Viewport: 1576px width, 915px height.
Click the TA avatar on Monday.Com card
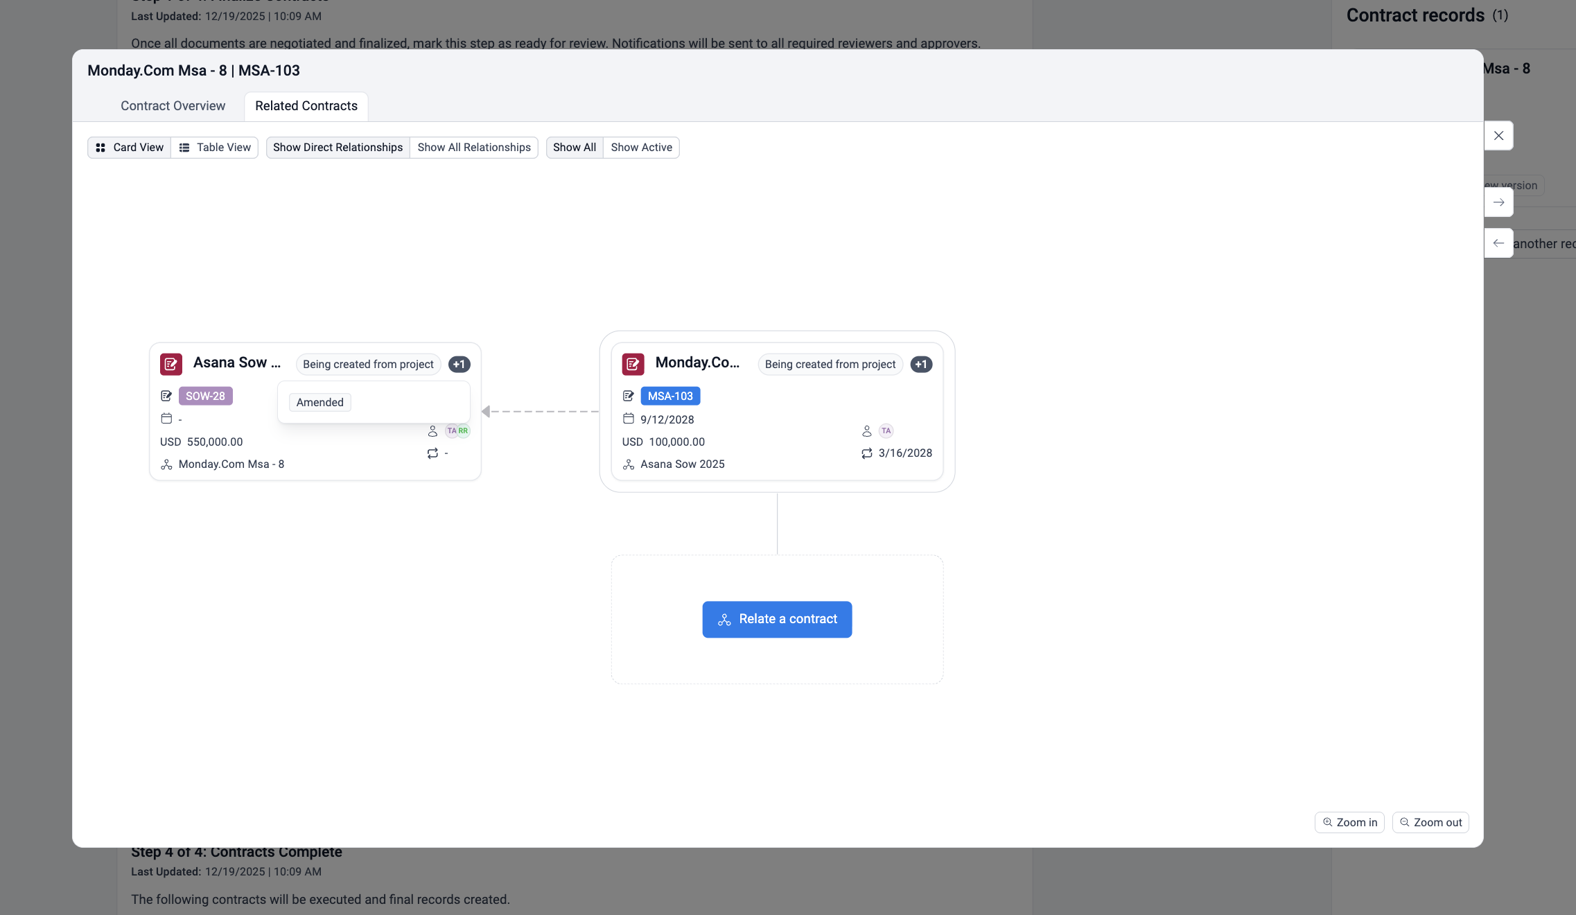(886, 431)
